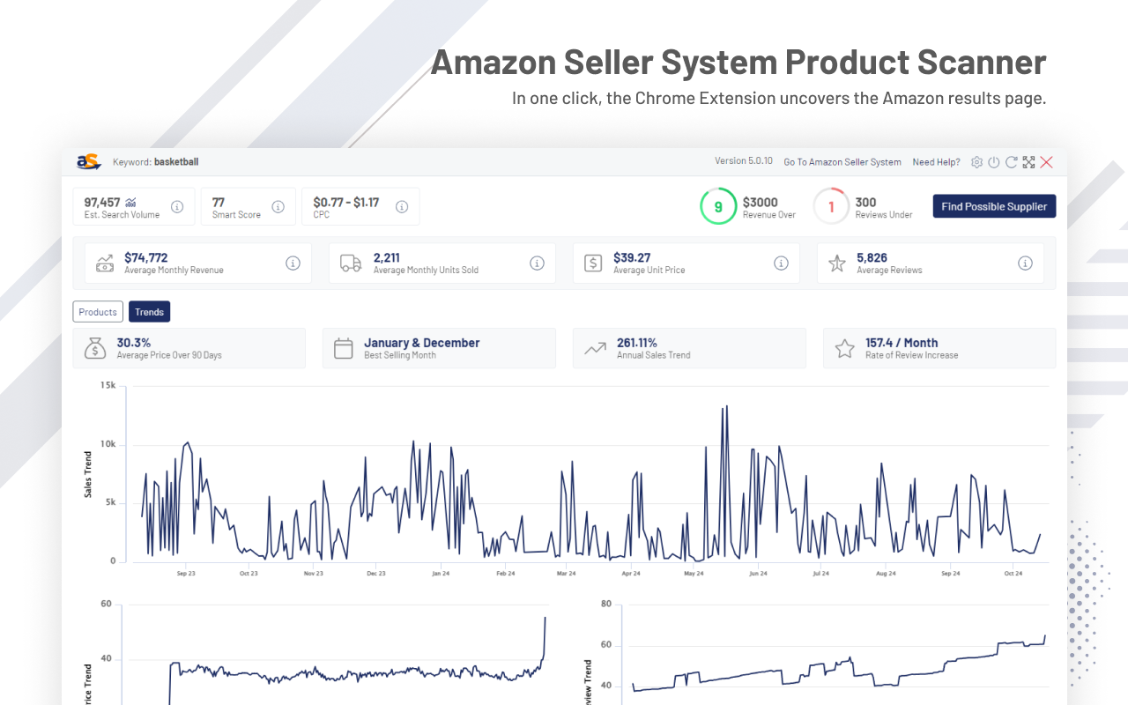Click the trend arrow icon for Annual Sales Trend
This screenshot has width=1128, height=705.
coord(594,348)
